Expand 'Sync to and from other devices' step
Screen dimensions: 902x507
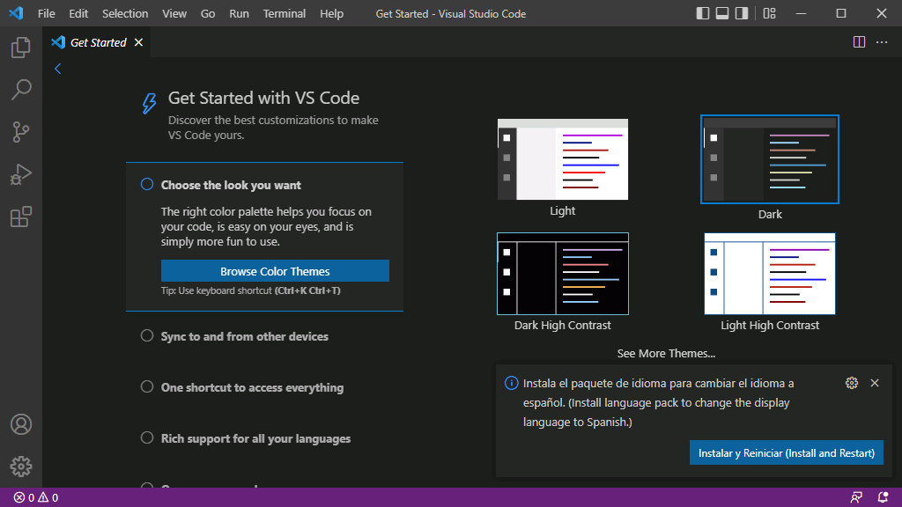tap(245, 337)
